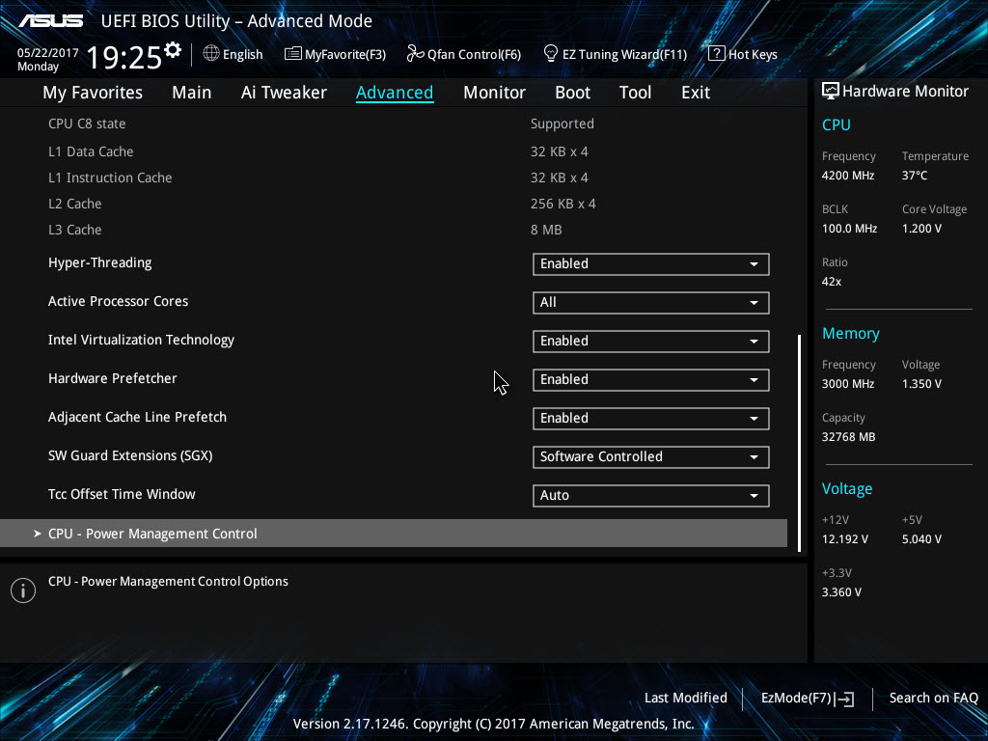Click the L2 Cache row label
Viewport: 988px width, 741px height.
pos(74,204)
